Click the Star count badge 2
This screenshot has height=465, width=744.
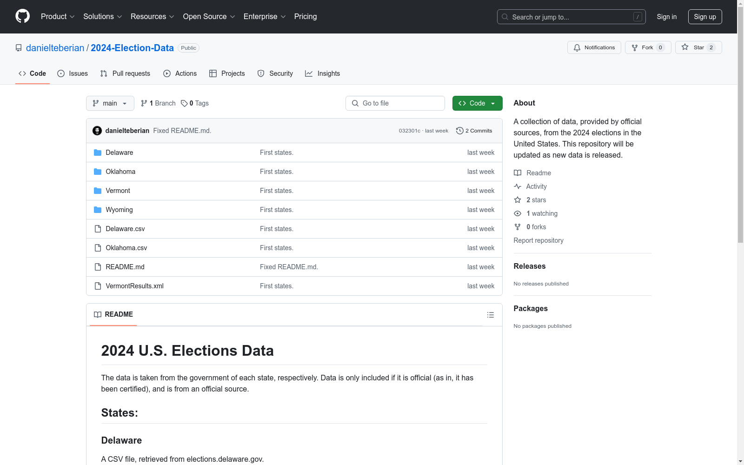coord(711,47)
